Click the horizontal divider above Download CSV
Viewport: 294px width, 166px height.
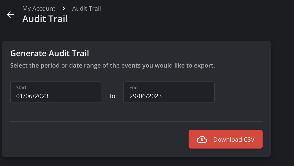click(x=136, y=122)
